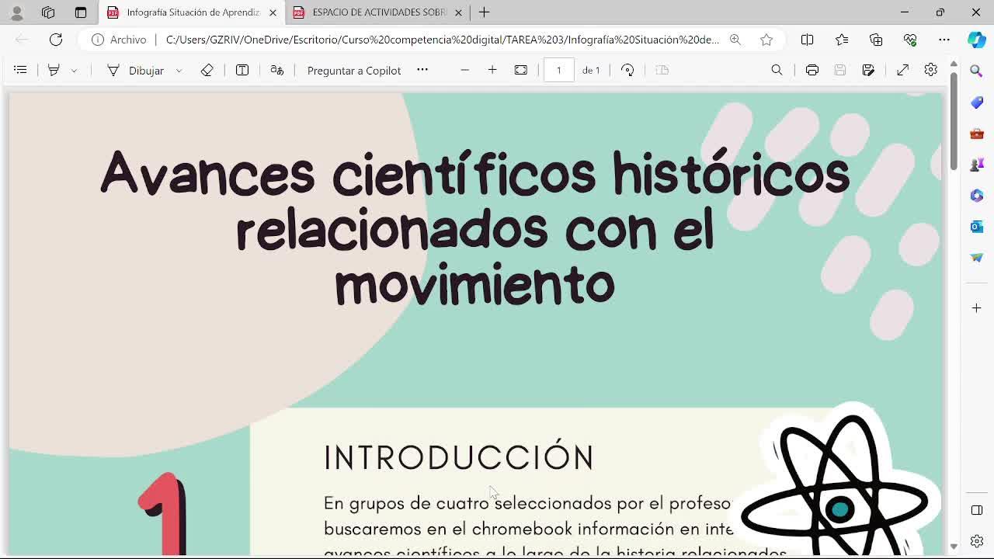994x559 pixels.
Task: Open a new browser tab
Action: coord(484,12)
